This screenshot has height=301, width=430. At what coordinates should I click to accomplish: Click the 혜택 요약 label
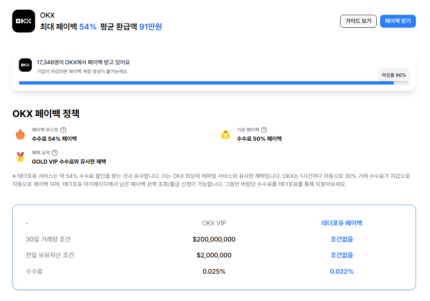point(41,153)
